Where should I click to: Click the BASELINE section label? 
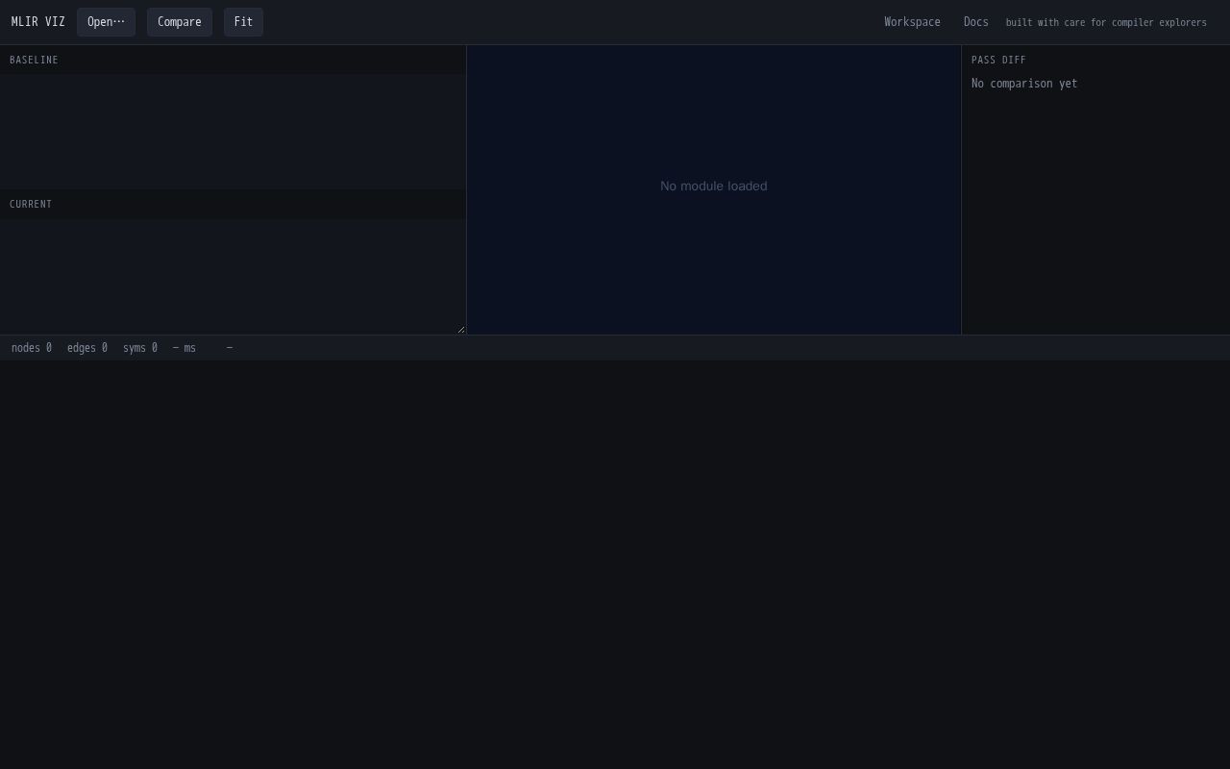coord(34,60)
